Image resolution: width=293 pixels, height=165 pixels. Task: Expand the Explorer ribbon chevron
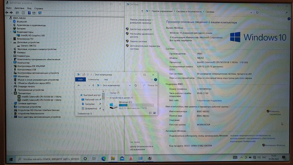tap(152, 80)
